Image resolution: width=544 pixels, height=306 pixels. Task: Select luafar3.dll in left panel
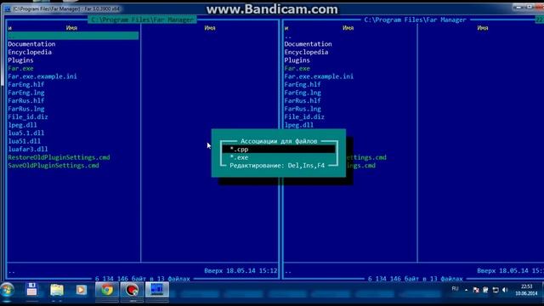tap(28, 150)
